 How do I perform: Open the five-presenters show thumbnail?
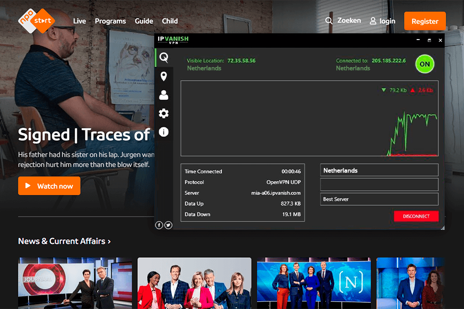point(194,283)
